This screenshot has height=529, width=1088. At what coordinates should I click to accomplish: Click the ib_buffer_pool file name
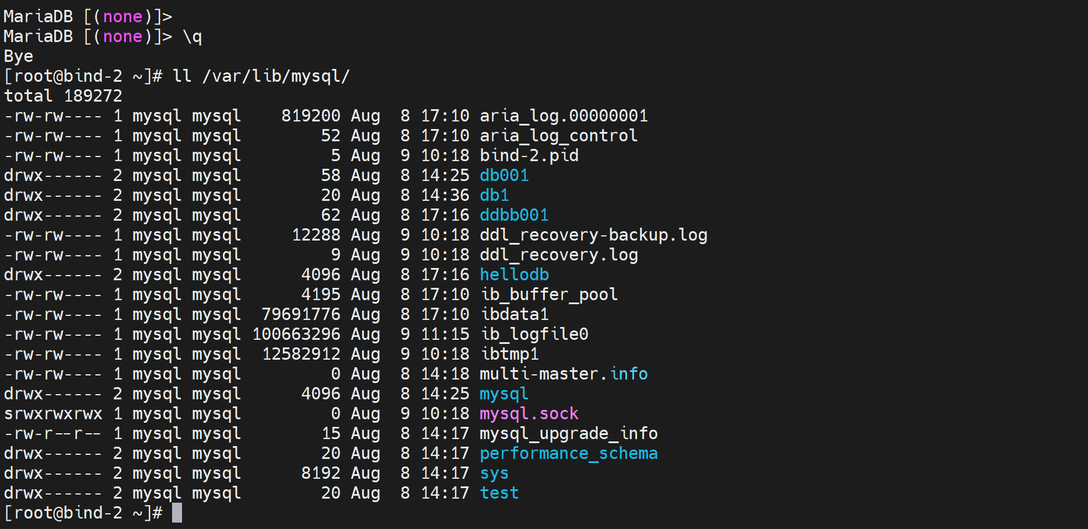[548, 294]
